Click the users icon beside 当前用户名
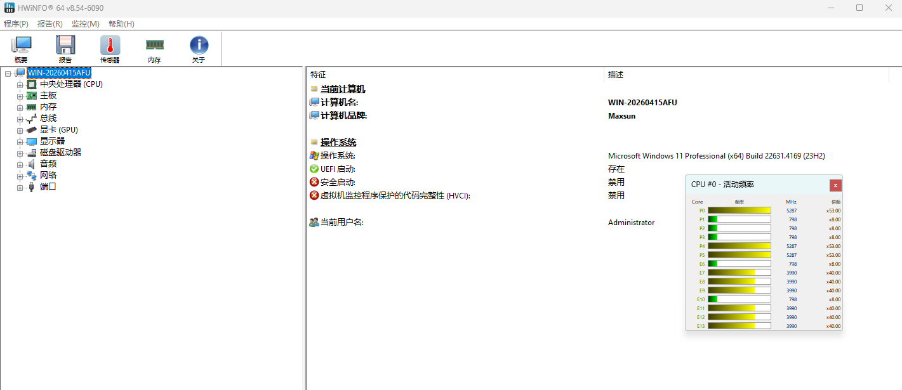The width and height of the screenshot is (902, 390). pyautogui.click(x=314, y=222)
